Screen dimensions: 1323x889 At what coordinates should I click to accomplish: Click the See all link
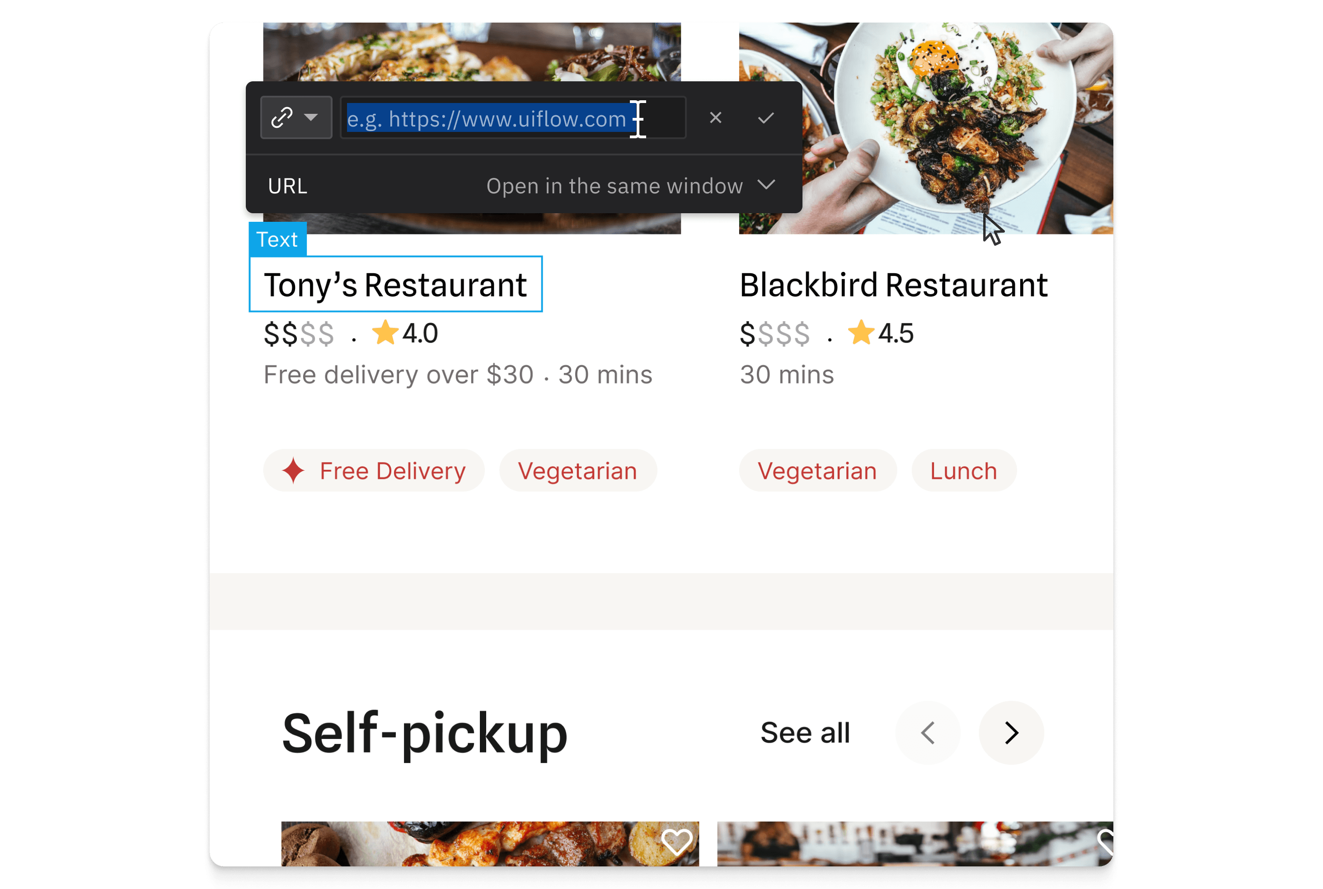(x=805, y=733)
